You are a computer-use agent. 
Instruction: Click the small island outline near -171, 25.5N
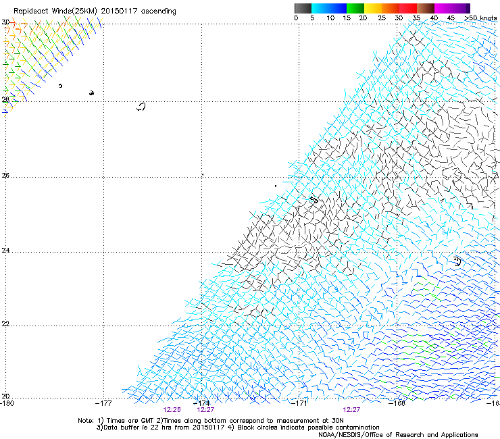314,200
